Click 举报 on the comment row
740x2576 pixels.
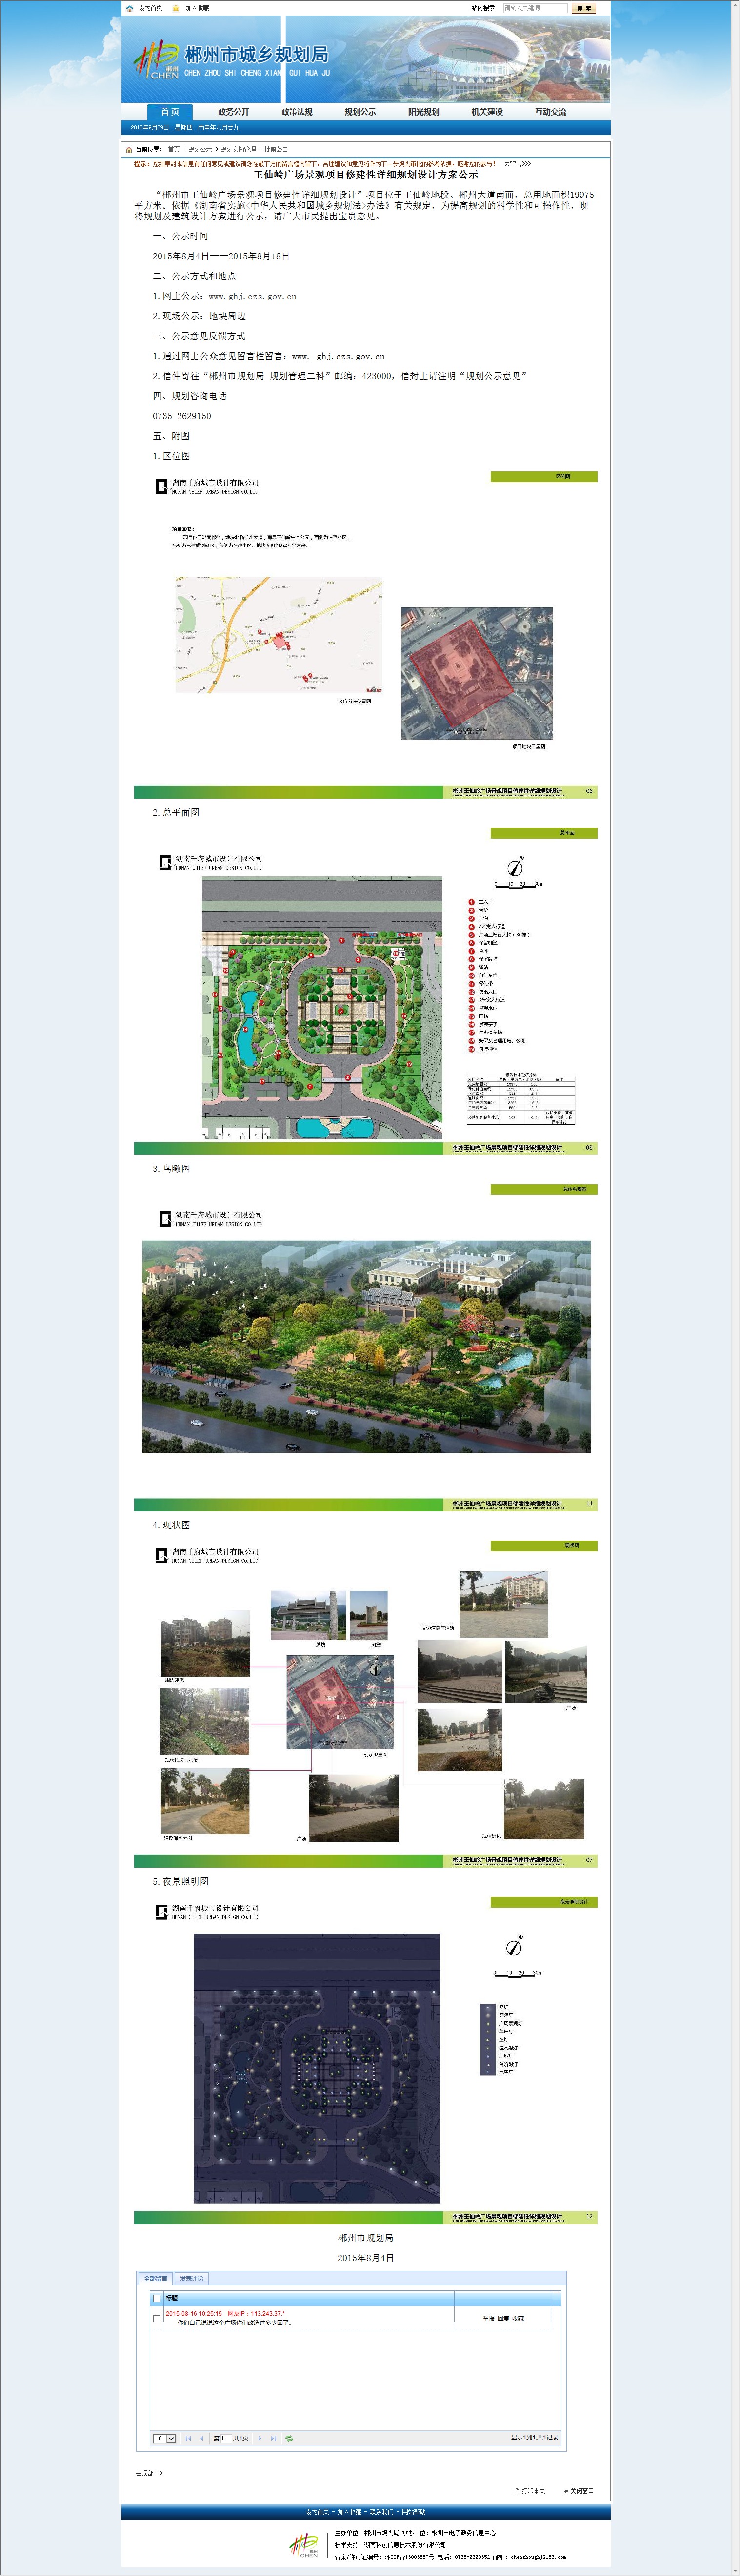pos(488,2318)
